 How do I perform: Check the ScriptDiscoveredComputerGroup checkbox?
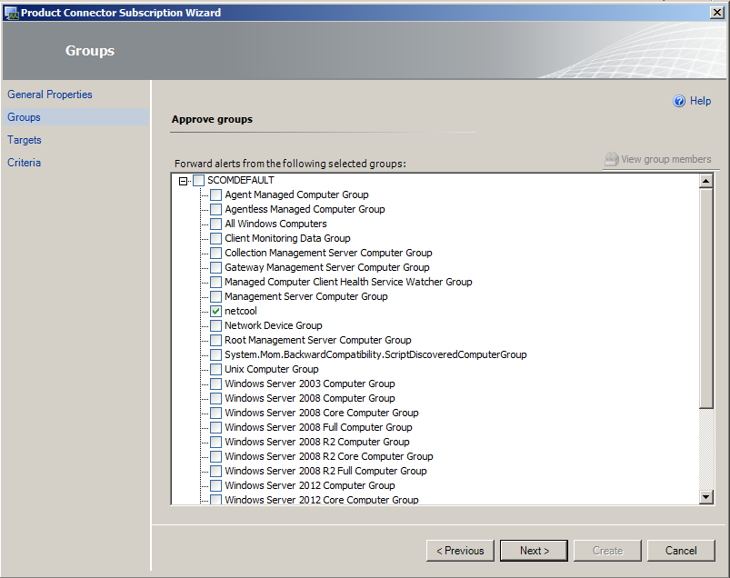[x=215, y=354]
